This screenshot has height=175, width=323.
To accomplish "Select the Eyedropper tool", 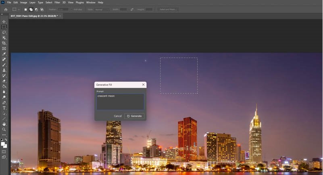I will 4,54.
